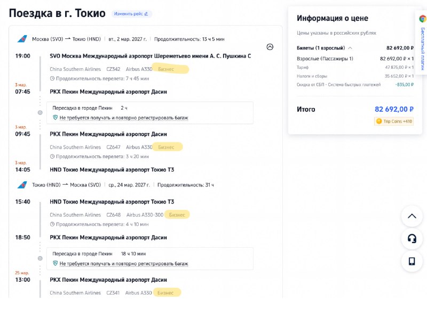This screenshot has height=310, width=427.
Task: Open baggage info link in the 18 ч 10 мин transfer box
Action: pyautogui.click(x=124, y=263)
